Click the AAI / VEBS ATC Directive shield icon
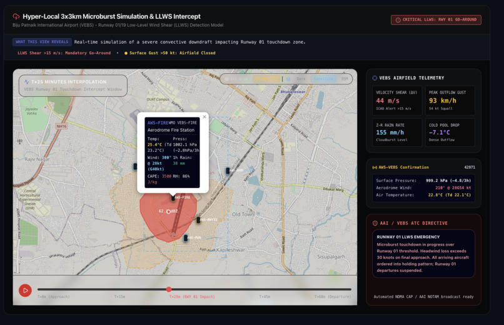Viewport: 504px width, 325px height. coord(375,223)
